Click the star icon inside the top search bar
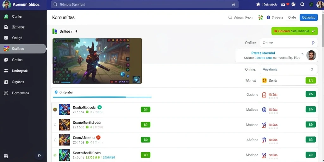 point(234,4)
